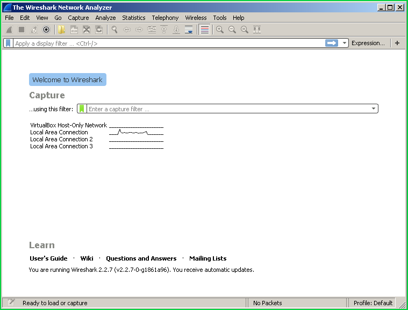Viewport: 408px width, 310px height.
Task: Add a filter button plus icon
Action: 397,43
